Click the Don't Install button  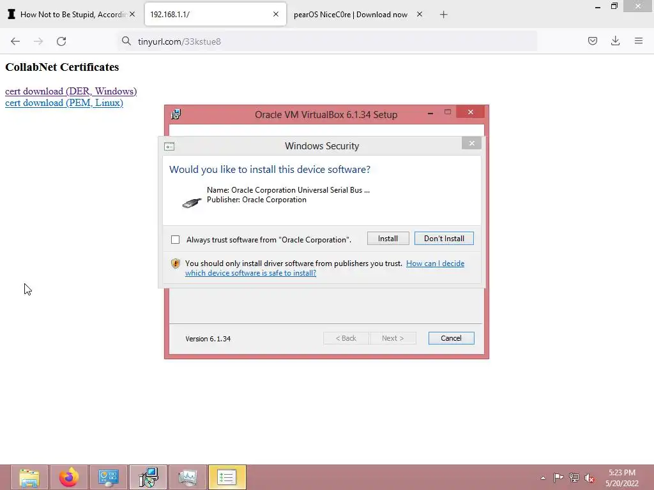click(444, 239)
